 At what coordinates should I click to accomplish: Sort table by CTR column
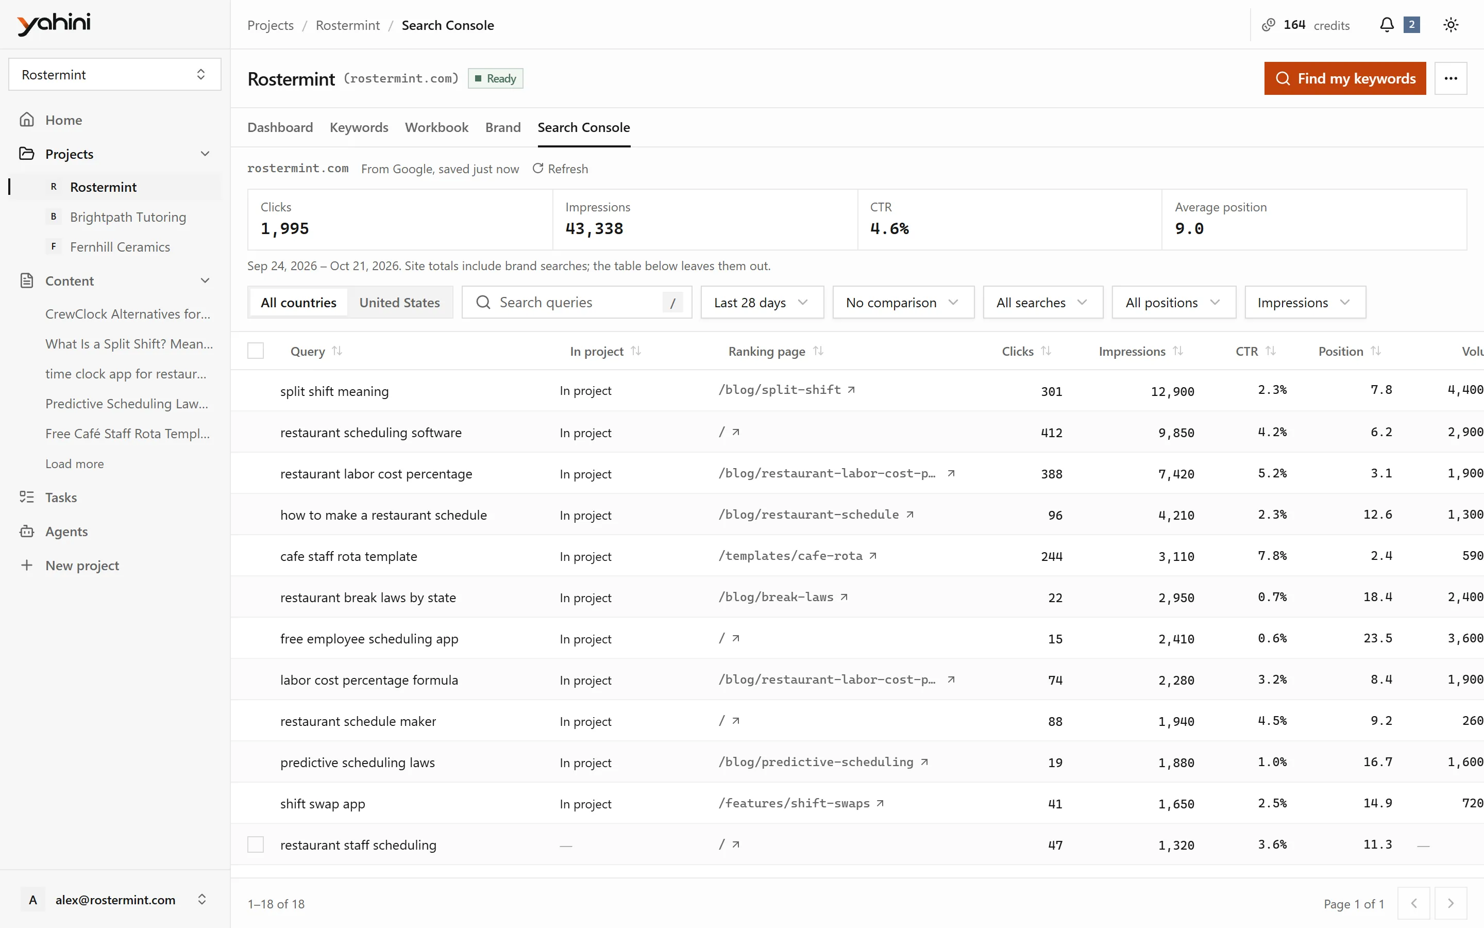1270,351
